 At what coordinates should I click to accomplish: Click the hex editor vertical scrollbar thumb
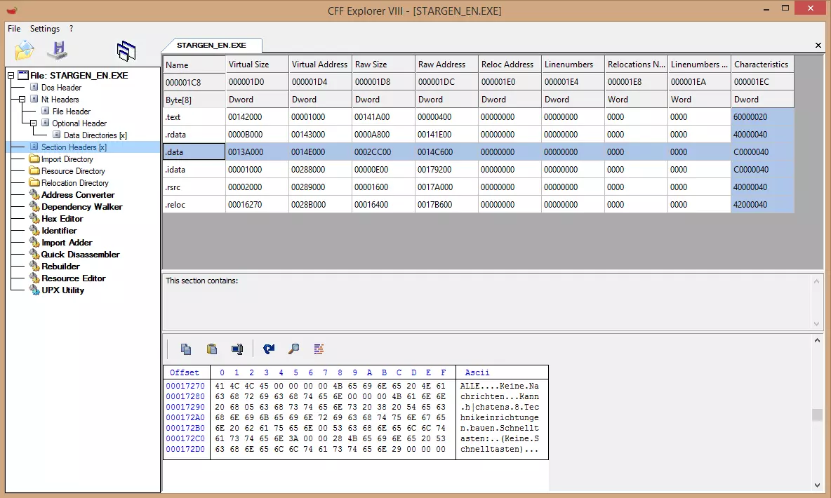point(817,415)
